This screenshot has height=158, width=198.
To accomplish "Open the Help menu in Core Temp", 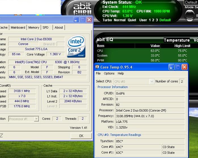I will click(121, 73).
